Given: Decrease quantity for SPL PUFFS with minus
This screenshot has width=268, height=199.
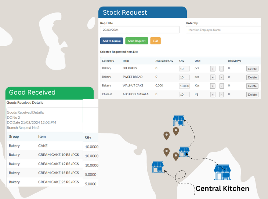Looking at the screenshot, I should click(221, 69).
